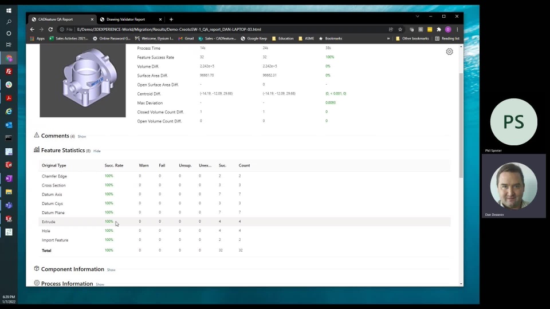
Task: Open a new browser tab
Action: (x=171, y=19)
